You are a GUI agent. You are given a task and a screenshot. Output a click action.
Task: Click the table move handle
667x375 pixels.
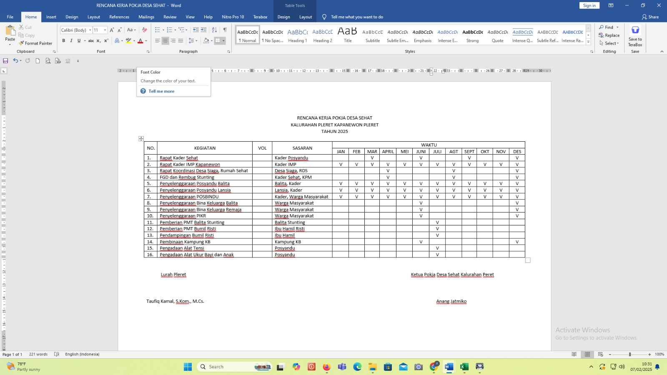pyautogui.click(x=141, y=139)
